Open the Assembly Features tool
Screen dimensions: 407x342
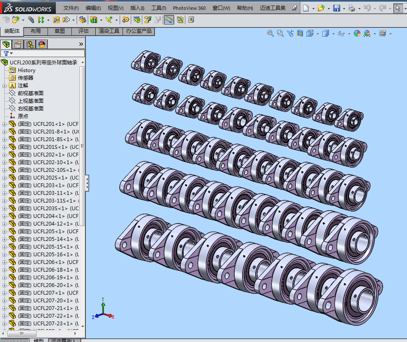pyautogui.click(x=94, y=20)
